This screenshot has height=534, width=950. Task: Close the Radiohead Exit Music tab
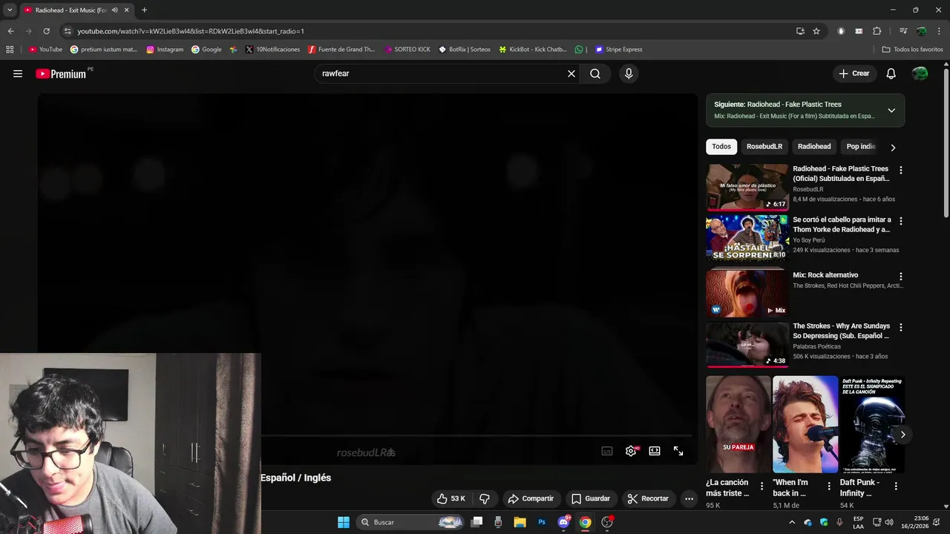127,10
